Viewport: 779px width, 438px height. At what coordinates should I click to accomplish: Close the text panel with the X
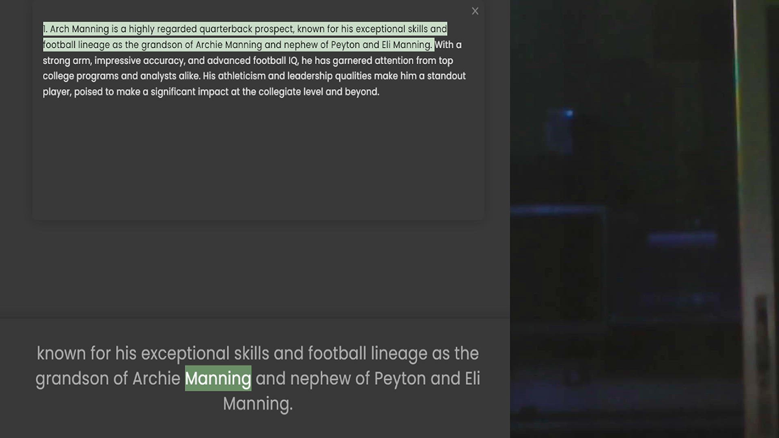click(x=475, y=11)
